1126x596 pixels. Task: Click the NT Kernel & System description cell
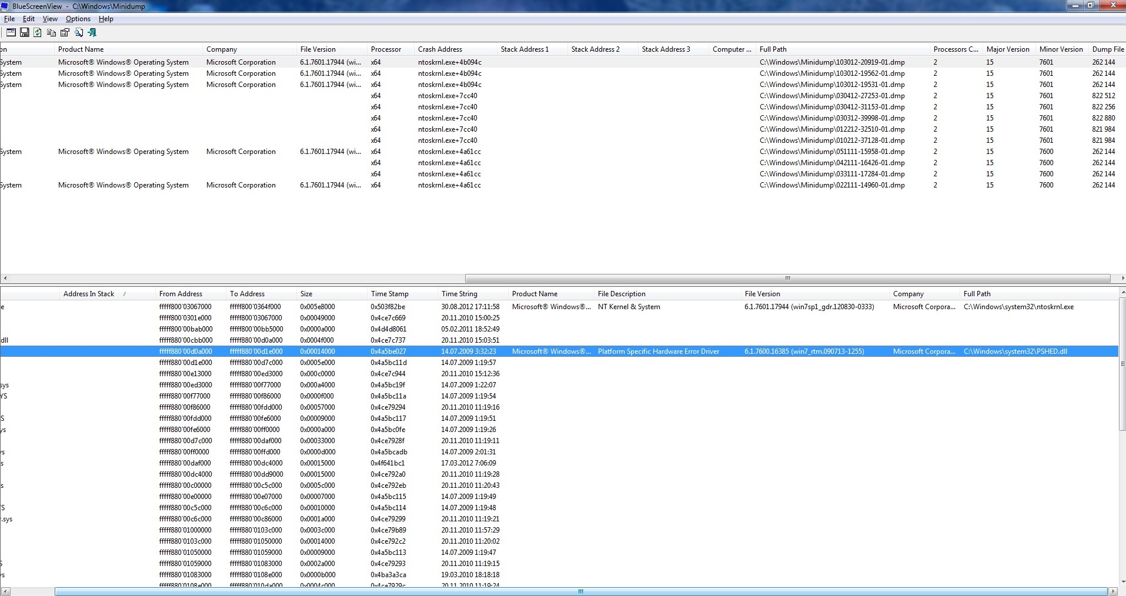[x=629, y=307]
